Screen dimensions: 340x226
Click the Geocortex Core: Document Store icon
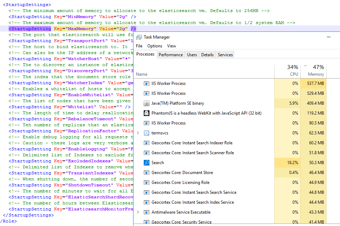147,173
